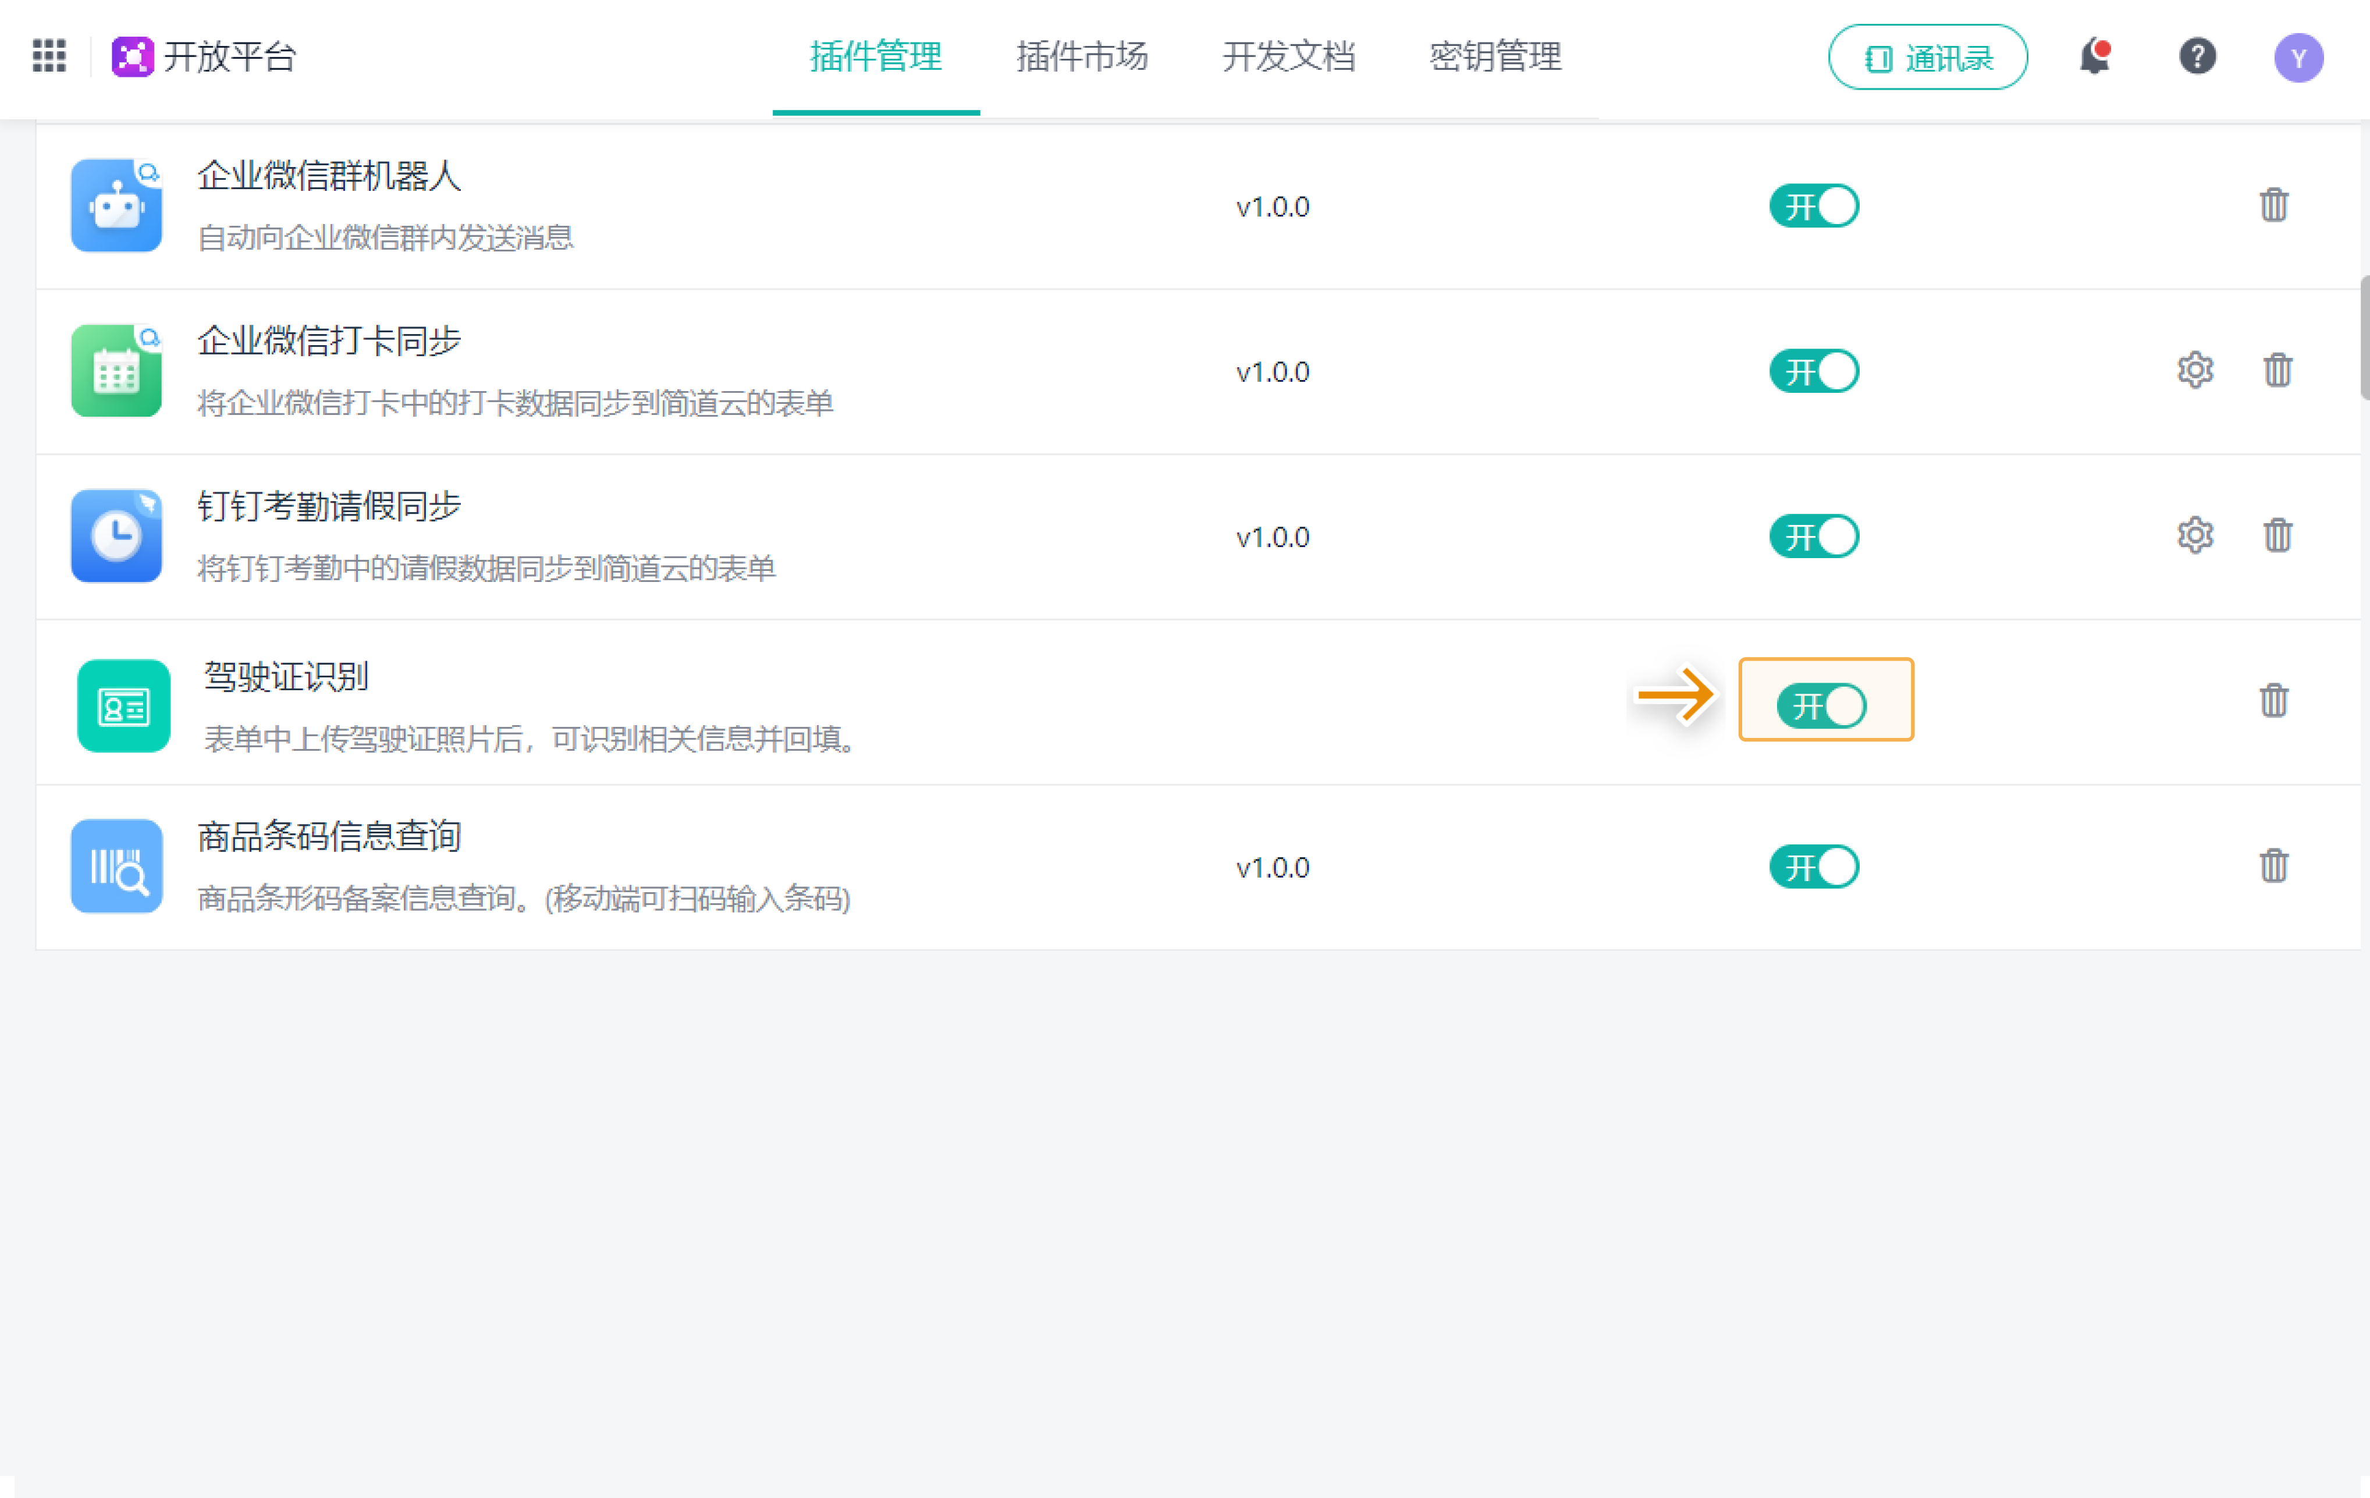The height and width of the screenshot is (1498, 2370).
Task: Open settings for 企业微信打卡同步
Action: pos(2195,371)
